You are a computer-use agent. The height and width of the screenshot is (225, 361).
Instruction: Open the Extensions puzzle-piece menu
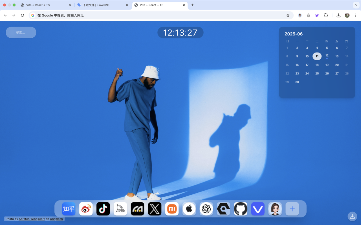(x=326, y=15)
